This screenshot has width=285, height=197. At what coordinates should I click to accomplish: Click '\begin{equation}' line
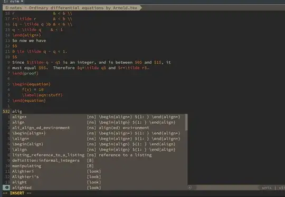(x=32, y=84)
